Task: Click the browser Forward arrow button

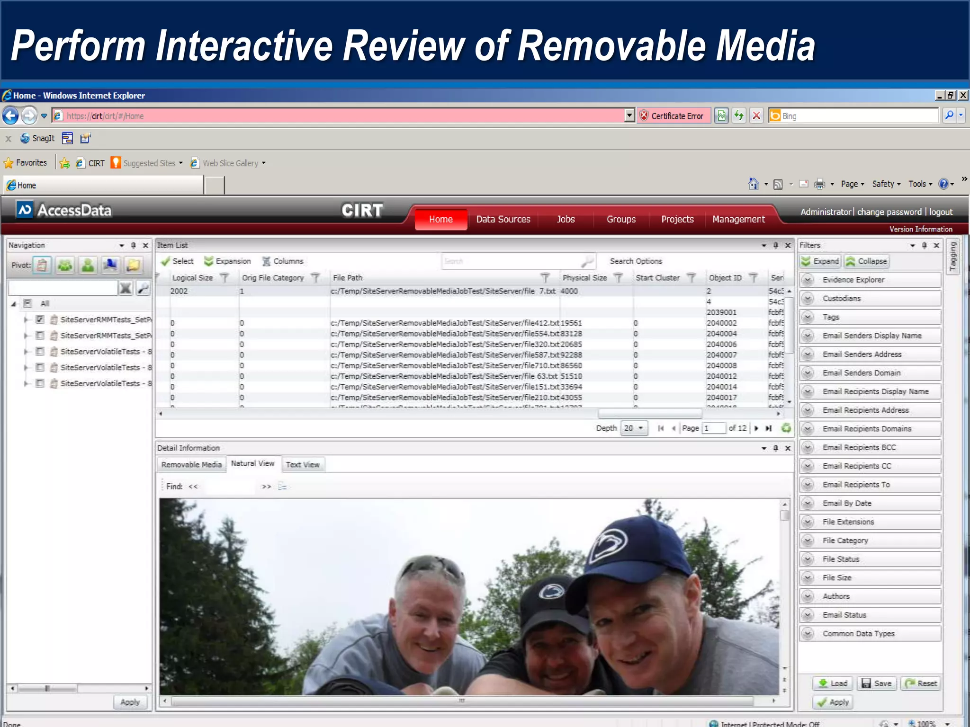Action: (29, 115)
